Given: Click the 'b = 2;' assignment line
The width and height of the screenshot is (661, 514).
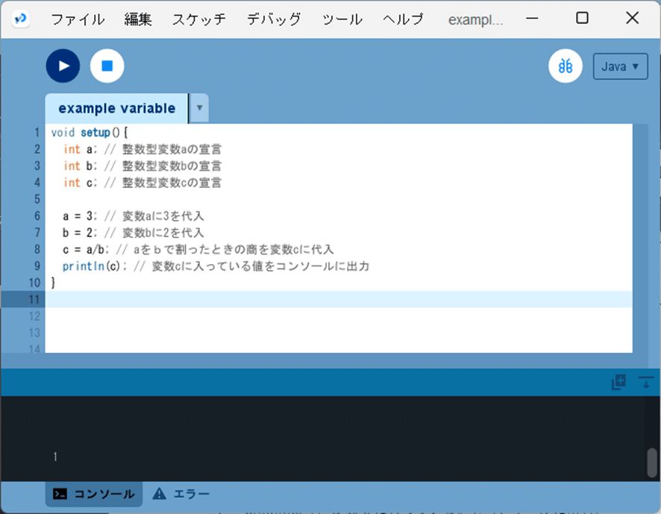Looking at the screenshot, I should coord(134,233).
